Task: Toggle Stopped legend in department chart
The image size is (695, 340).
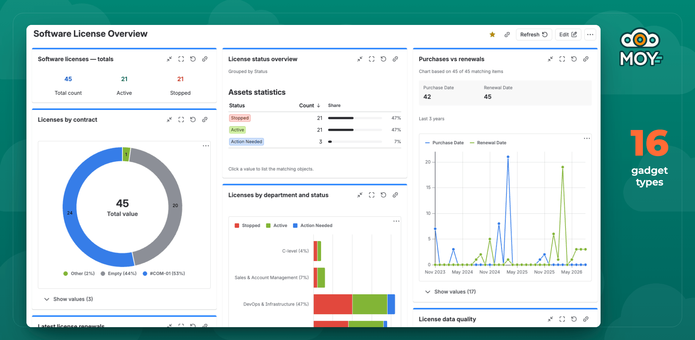Action: 247,226
